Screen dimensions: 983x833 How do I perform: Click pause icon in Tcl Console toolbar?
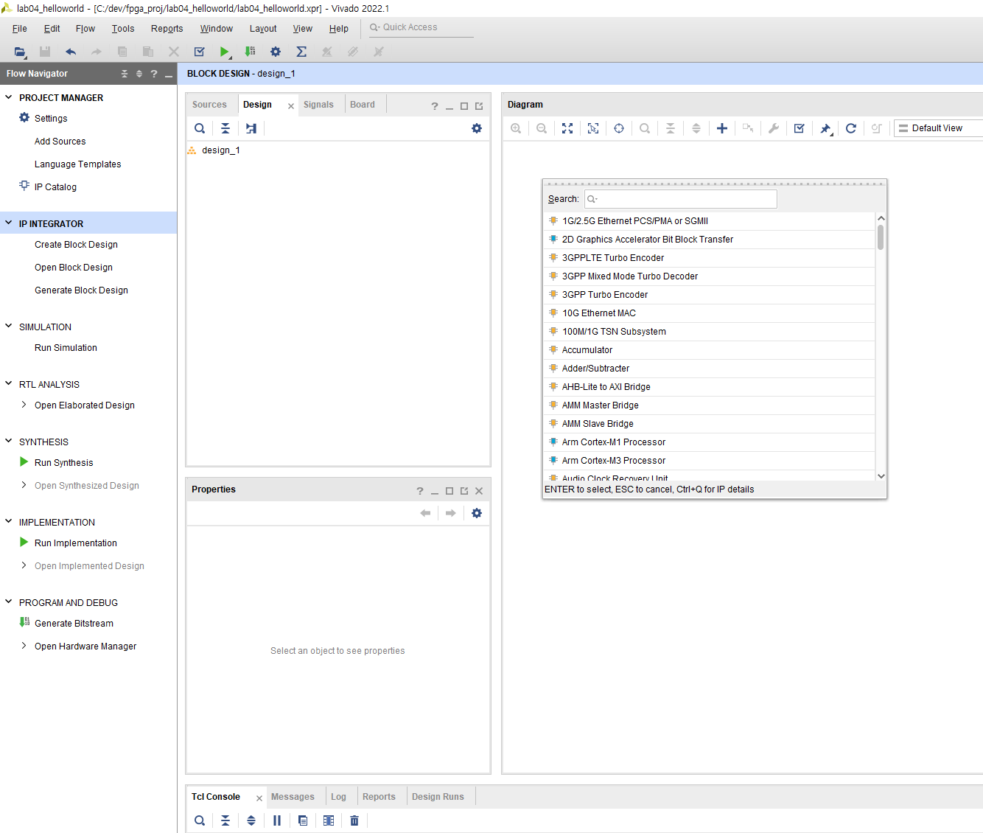(277, 820)
